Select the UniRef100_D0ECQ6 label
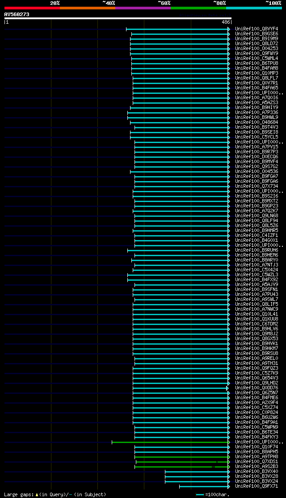The width and height of the screenshot is (286, 498). (x=257, y=157)
